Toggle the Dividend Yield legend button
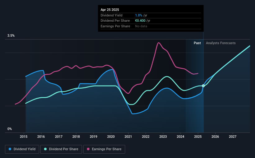Screen dimensions: 255x158 coord(22,149)
